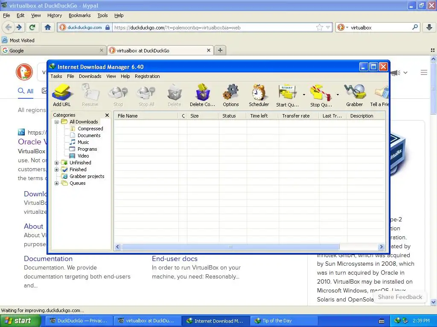Click the download list horizontal scrollbar thumb

coord(230,247)
